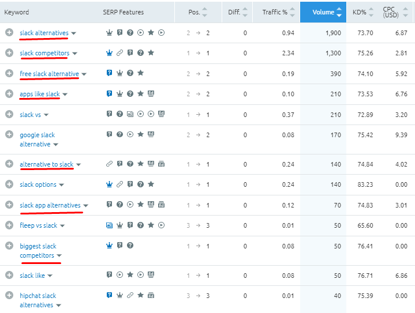This screenshot has height=313, width=415.
Task: Open dropdown arrow next to slack vs
Action: click(x=46, y=115)
